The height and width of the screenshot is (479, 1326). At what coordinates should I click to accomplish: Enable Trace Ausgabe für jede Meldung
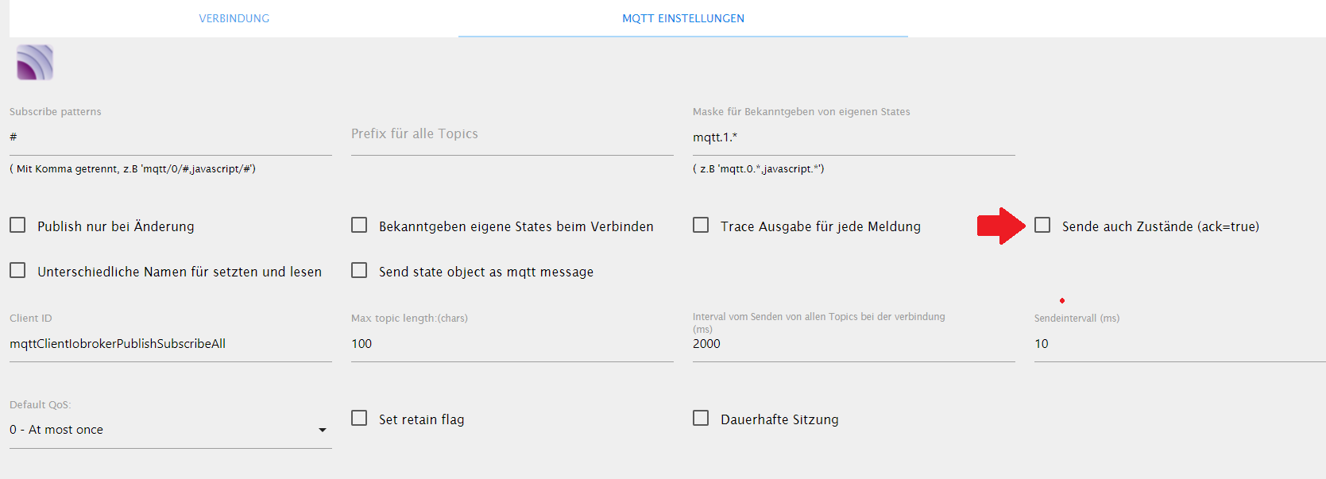(701, 226)
